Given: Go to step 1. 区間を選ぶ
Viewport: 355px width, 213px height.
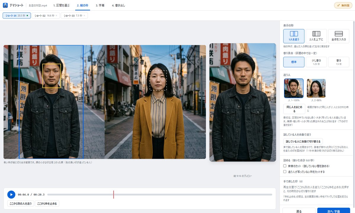Looking at the screenshot, I should 62,5.
